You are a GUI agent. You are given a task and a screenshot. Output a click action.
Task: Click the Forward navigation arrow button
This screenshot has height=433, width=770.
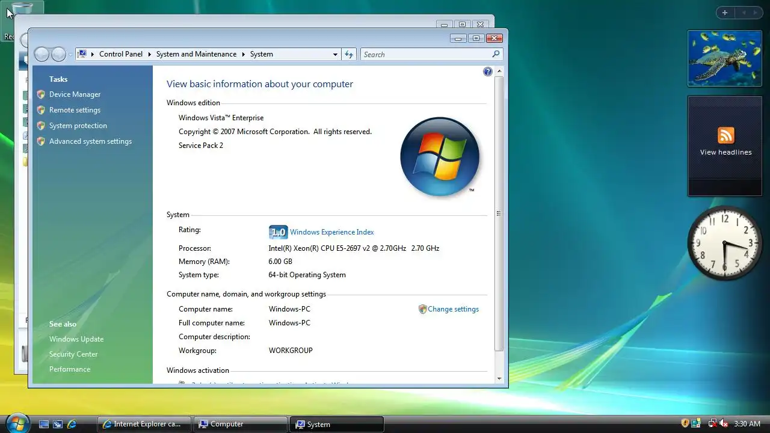point(58,54)
